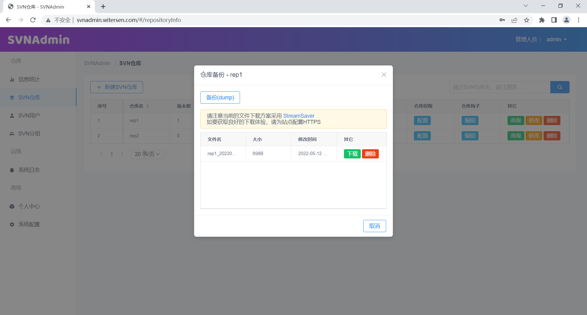
Task: Click 配置 for rep2 repository permissions
Action: (x=423, y=136)
